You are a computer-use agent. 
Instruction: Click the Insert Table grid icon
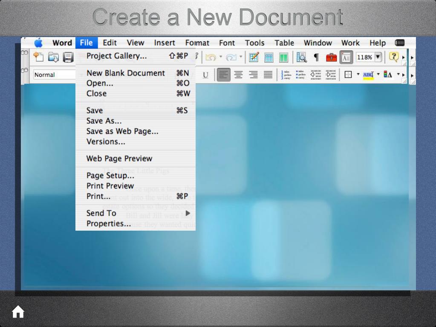(269, 58)
